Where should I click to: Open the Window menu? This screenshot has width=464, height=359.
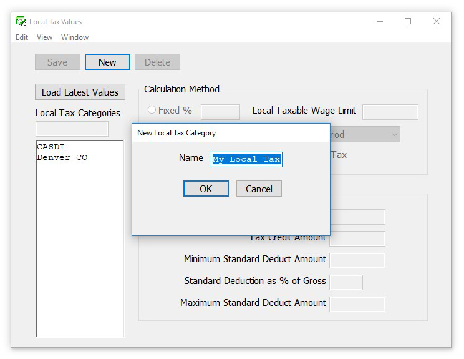(x=75, y=37)
